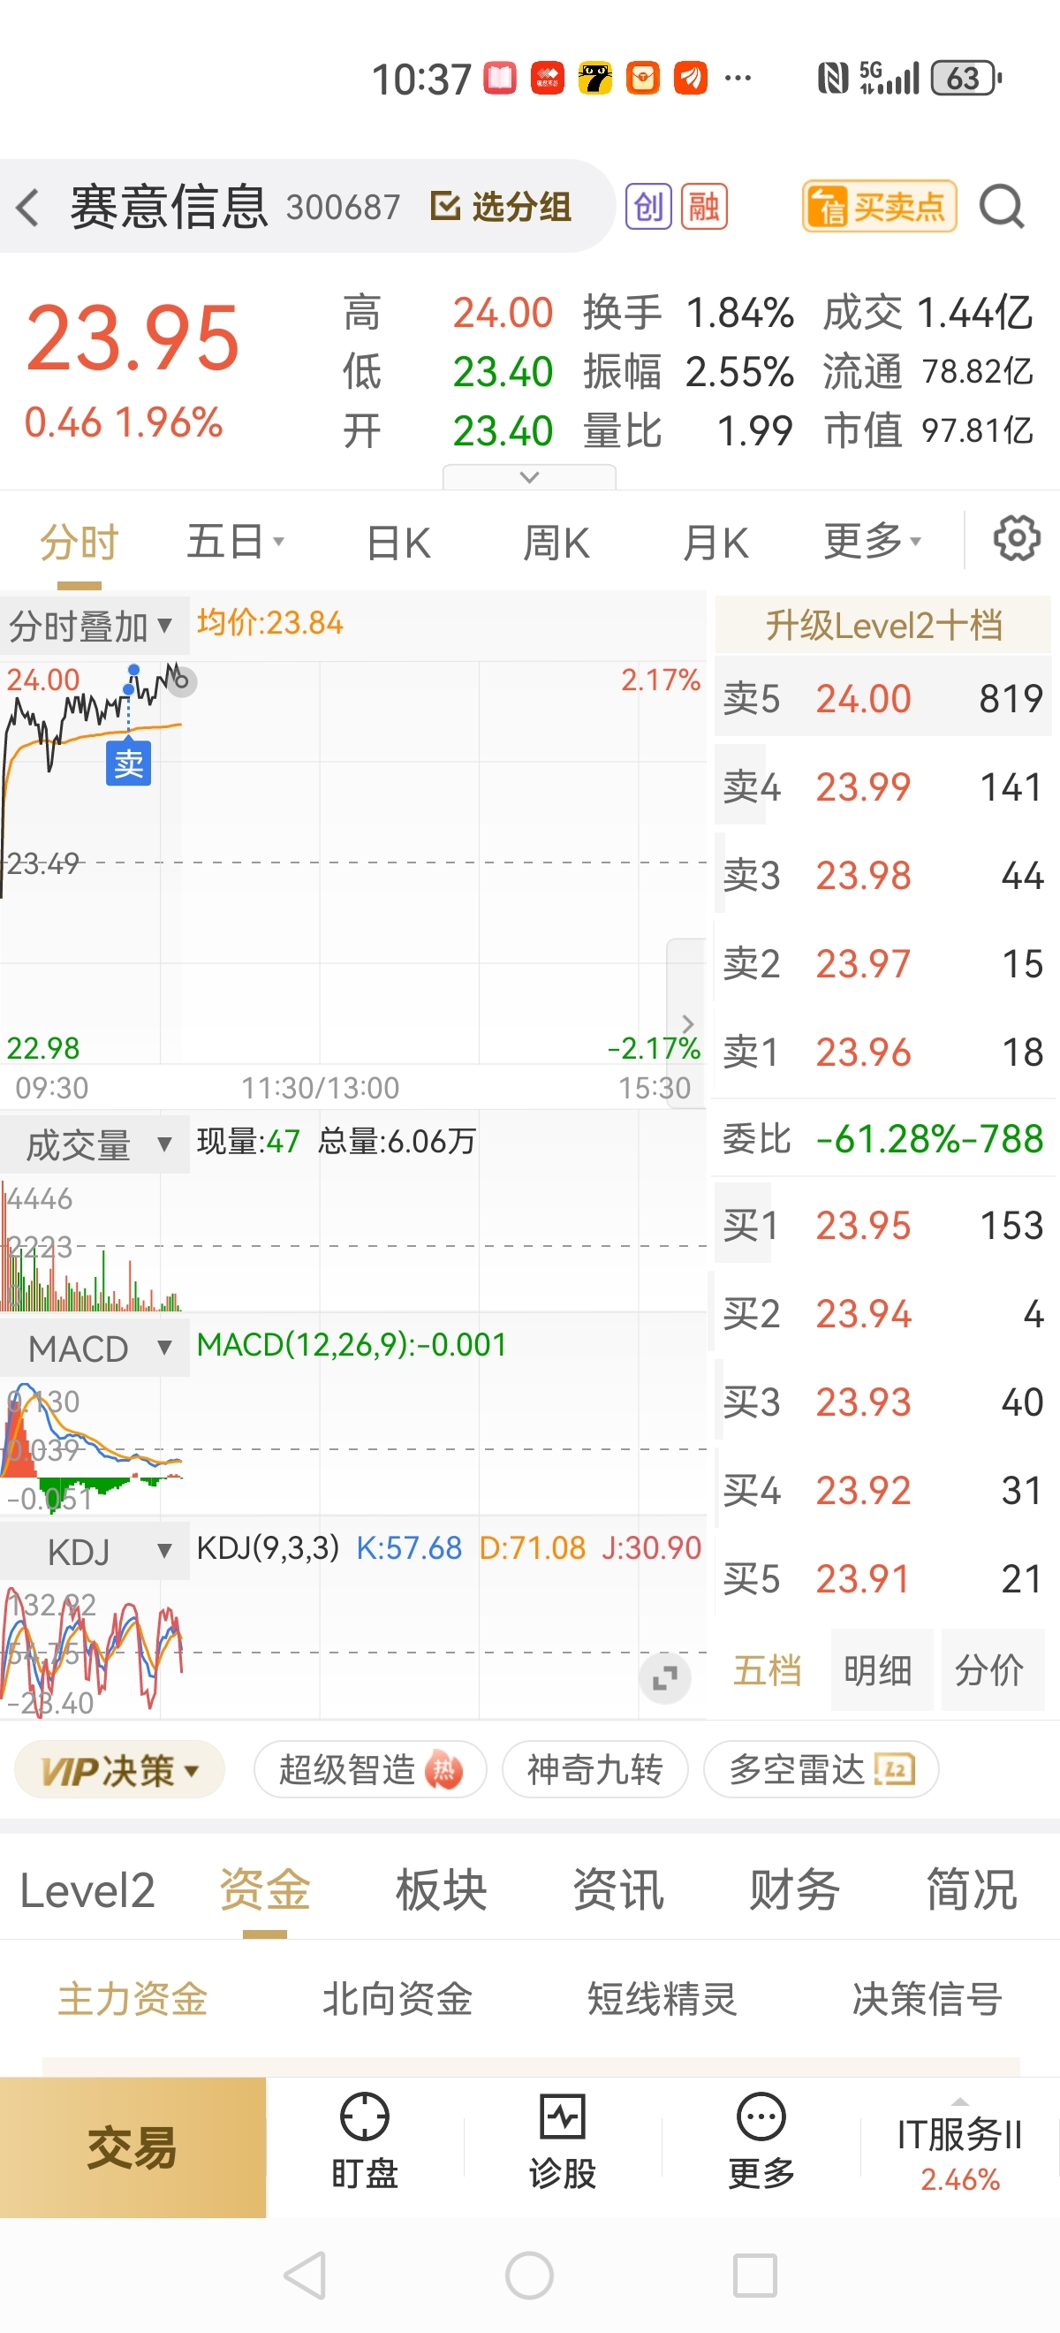Select 资金 tab
This screenshot has width=1060, height=2333.
point(264,1890)
